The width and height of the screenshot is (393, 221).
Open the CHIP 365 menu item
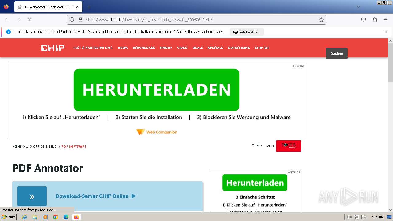tap(262, 48)
